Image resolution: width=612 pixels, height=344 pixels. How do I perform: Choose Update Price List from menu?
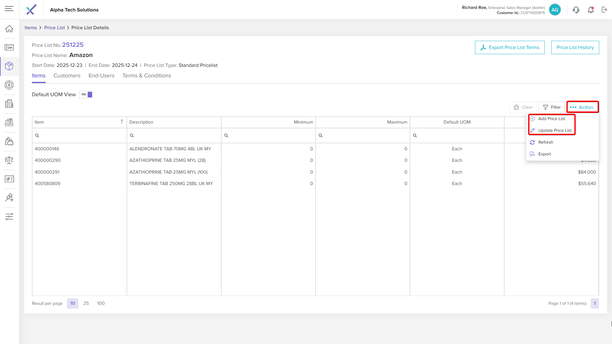(x=555, y=131)
